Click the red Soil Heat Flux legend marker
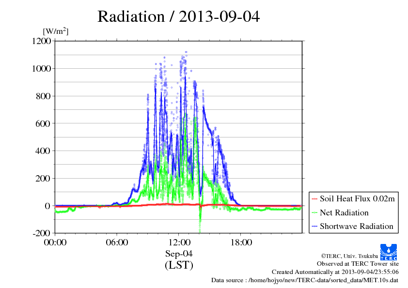The height and width of the screenshot is (288, 408). point(314,199)
